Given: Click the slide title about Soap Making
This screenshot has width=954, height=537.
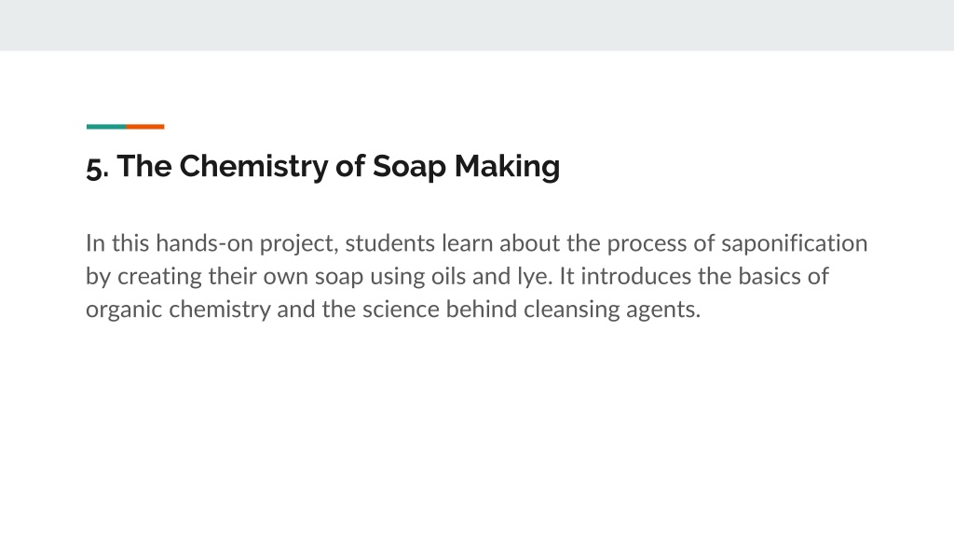Looking at the screenshot, I should pyautogui.click(x=323, y=166).
